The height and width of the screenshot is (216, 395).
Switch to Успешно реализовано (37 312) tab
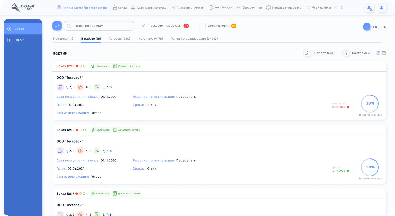194,39
